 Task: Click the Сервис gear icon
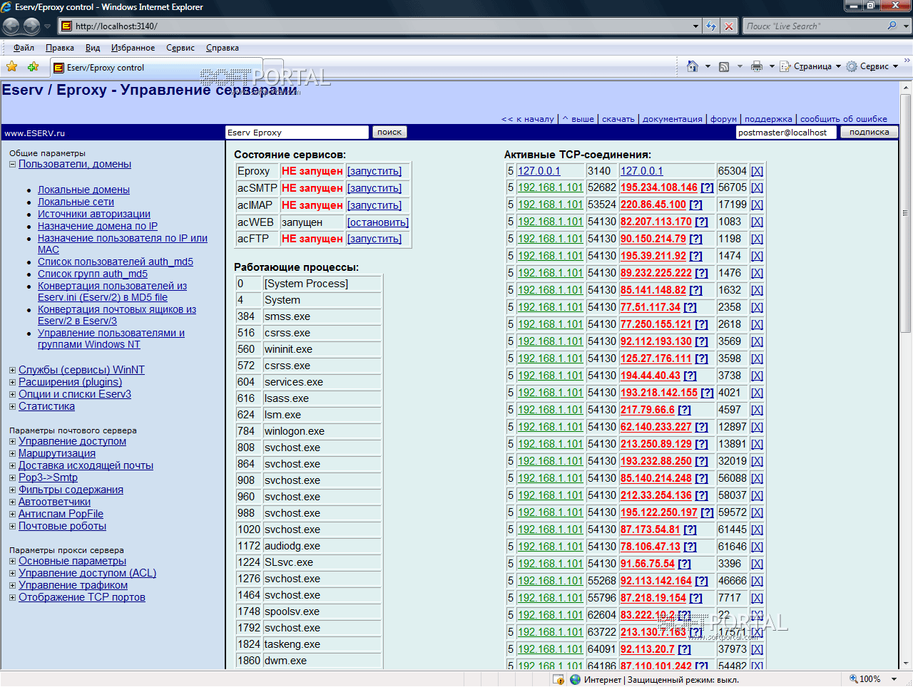852,66
